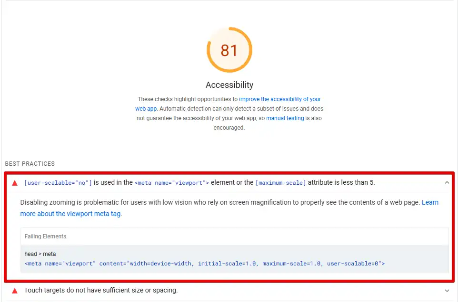Click the 'These checks highlight opportunities' description paragraph

[229, 113]
